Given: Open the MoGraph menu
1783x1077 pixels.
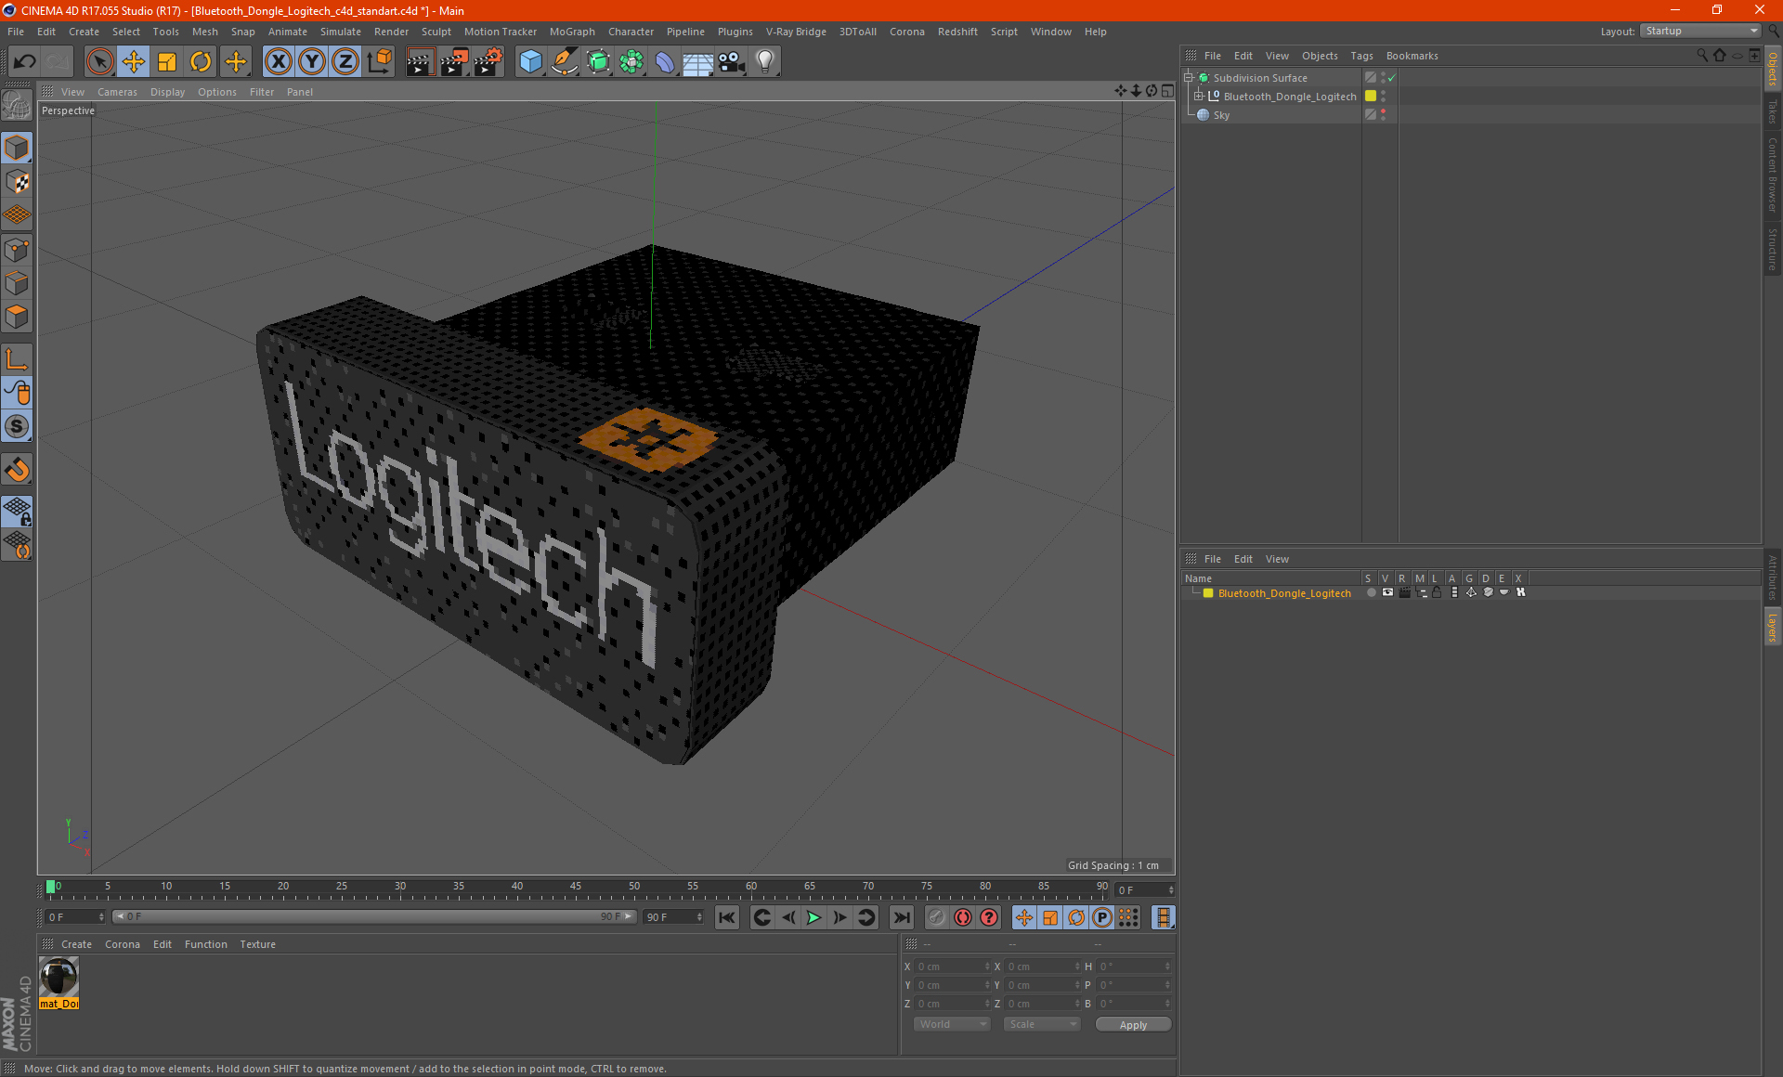Looking at the screenshot, I should pyautogui.click(x=572, y=32).
